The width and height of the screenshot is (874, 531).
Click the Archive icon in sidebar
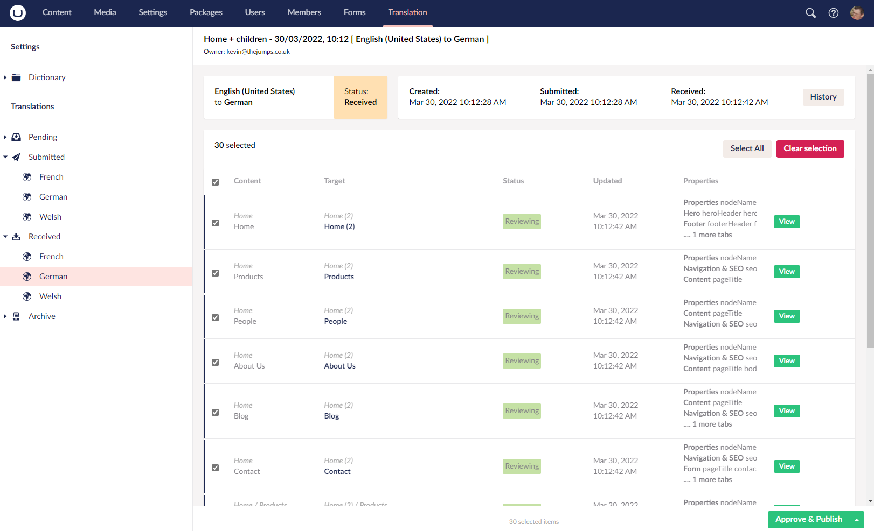[x=16, y=316]
